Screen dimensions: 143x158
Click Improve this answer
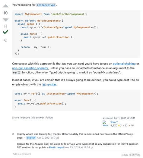coord(32,118)
